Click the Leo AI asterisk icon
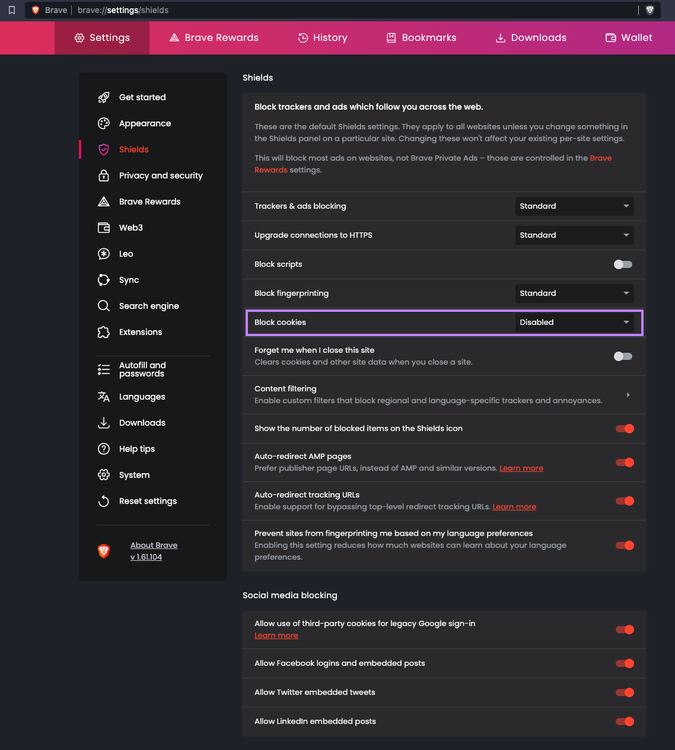Screen dimensions: 675x750 pos(104,254)
